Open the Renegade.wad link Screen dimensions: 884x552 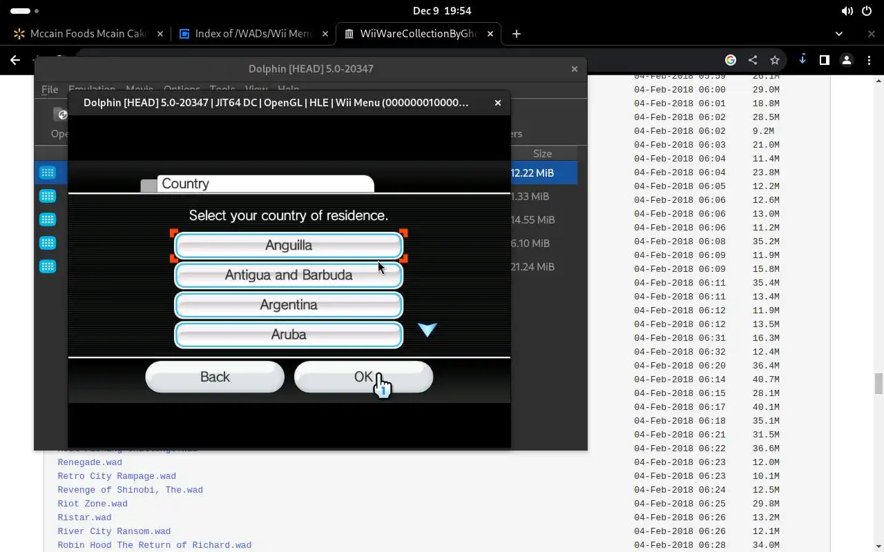coord(90,462)
